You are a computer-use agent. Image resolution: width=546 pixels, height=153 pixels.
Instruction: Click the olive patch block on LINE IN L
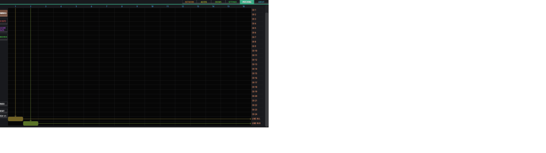[15, 119]
